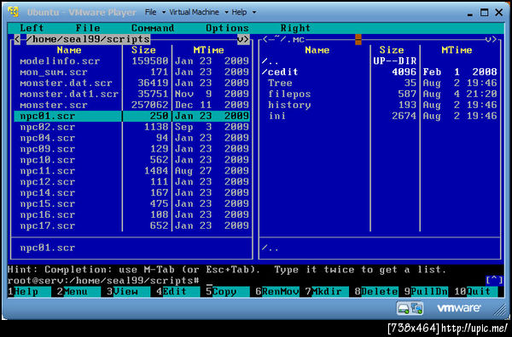Select npc09.scr file

tap(132, 149)
